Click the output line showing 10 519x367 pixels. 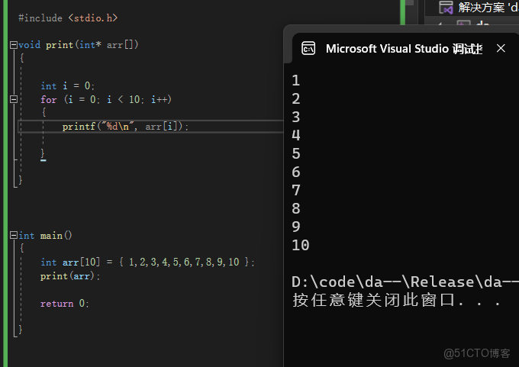[300, 246]
